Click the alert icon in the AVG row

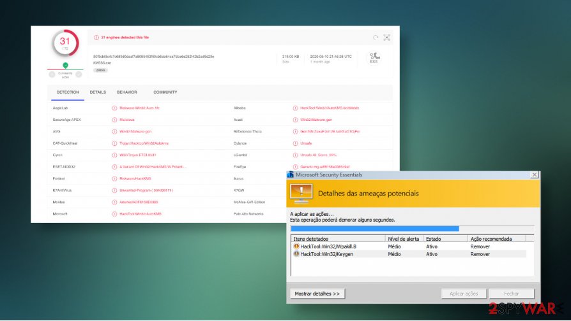coord(114,131)
